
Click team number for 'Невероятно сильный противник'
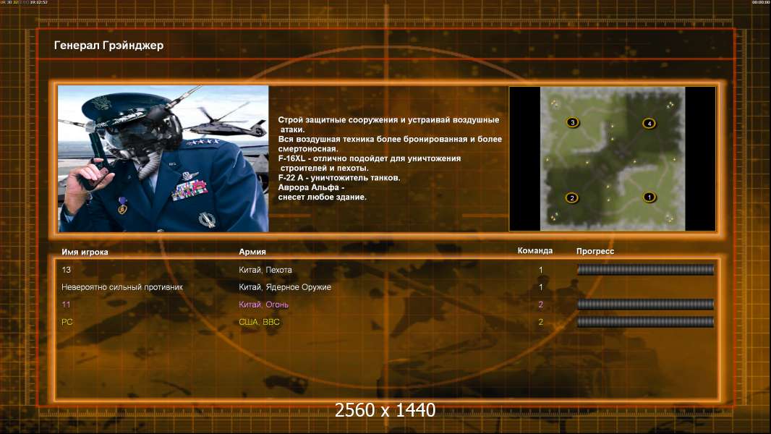541,287
